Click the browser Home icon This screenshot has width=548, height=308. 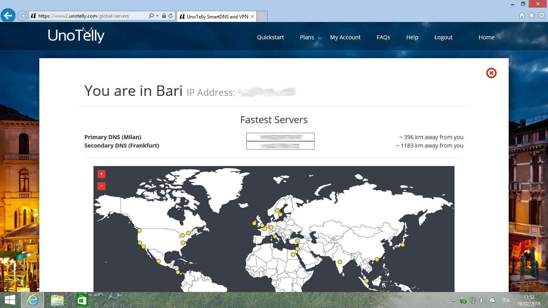(522, 16)
